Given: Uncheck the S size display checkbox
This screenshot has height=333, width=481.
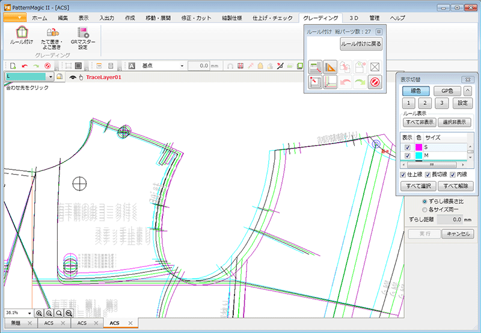Looking at the screenshot, I should pyautogui.click(x=408, y=147).
